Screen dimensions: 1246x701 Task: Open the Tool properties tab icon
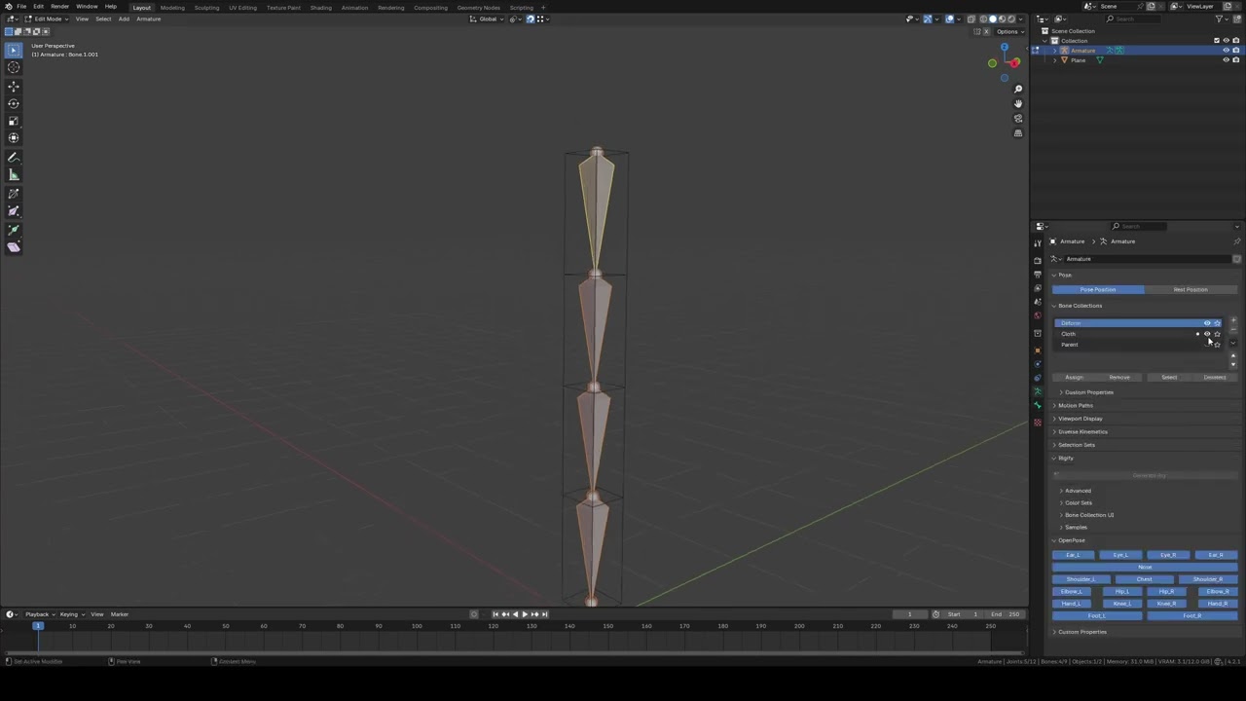tap(1038, 243)
